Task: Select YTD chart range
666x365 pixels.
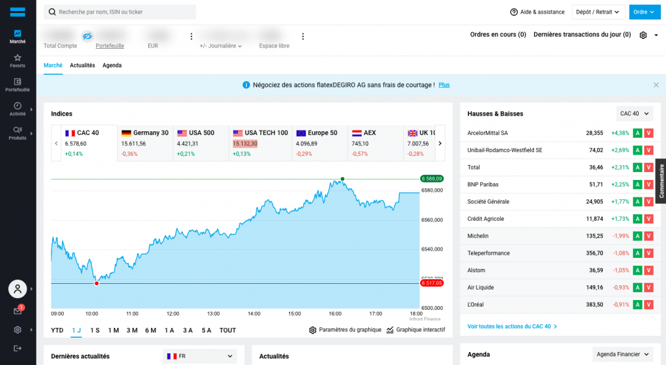Action: pos(57,330)
